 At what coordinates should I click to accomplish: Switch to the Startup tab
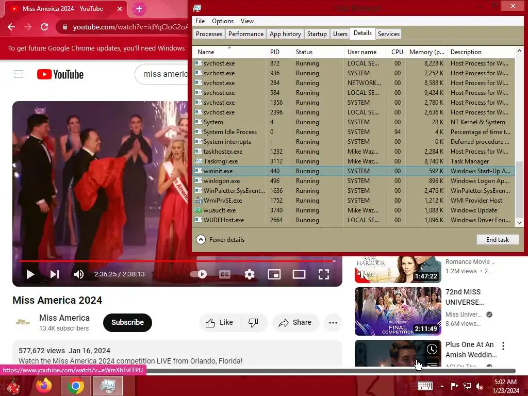(x=317, y=34)
